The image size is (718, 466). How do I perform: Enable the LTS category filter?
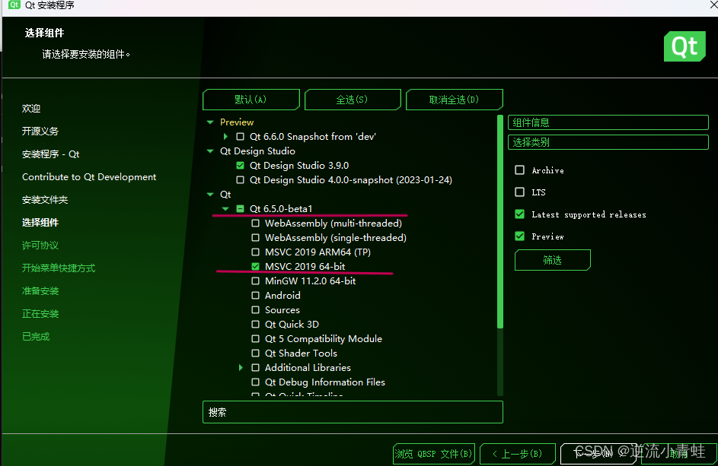(x=520, y=192)
